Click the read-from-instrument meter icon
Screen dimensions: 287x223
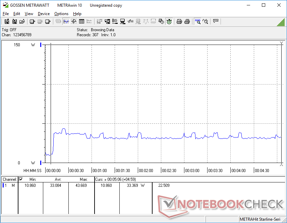(x=32, y=21)
